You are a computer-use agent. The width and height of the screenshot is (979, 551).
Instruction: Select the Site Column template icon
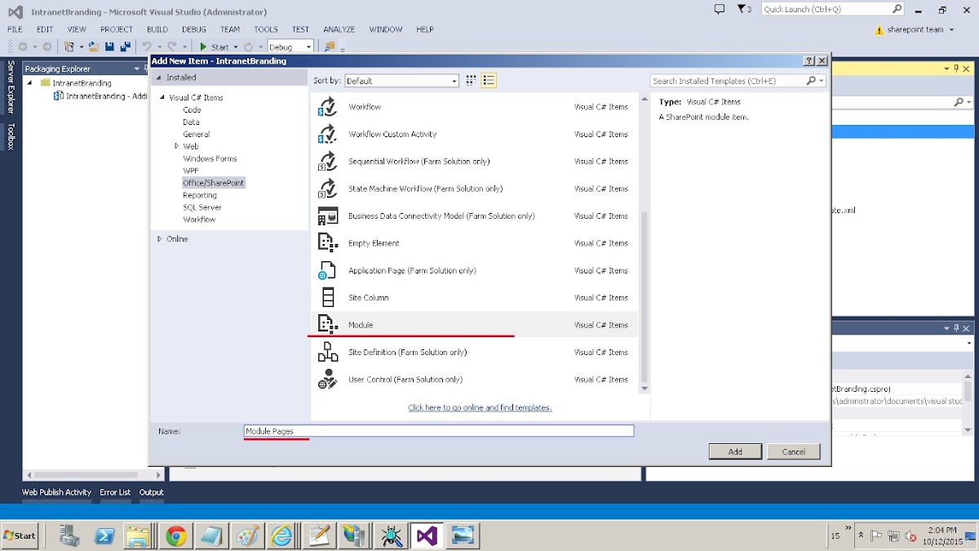click(x=327, y=298)
